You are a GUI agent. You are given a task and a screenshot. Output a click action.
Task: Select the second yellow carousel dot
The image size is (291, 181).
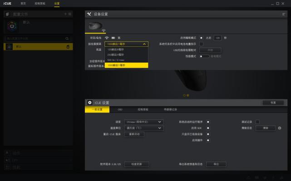pos(188,95)
